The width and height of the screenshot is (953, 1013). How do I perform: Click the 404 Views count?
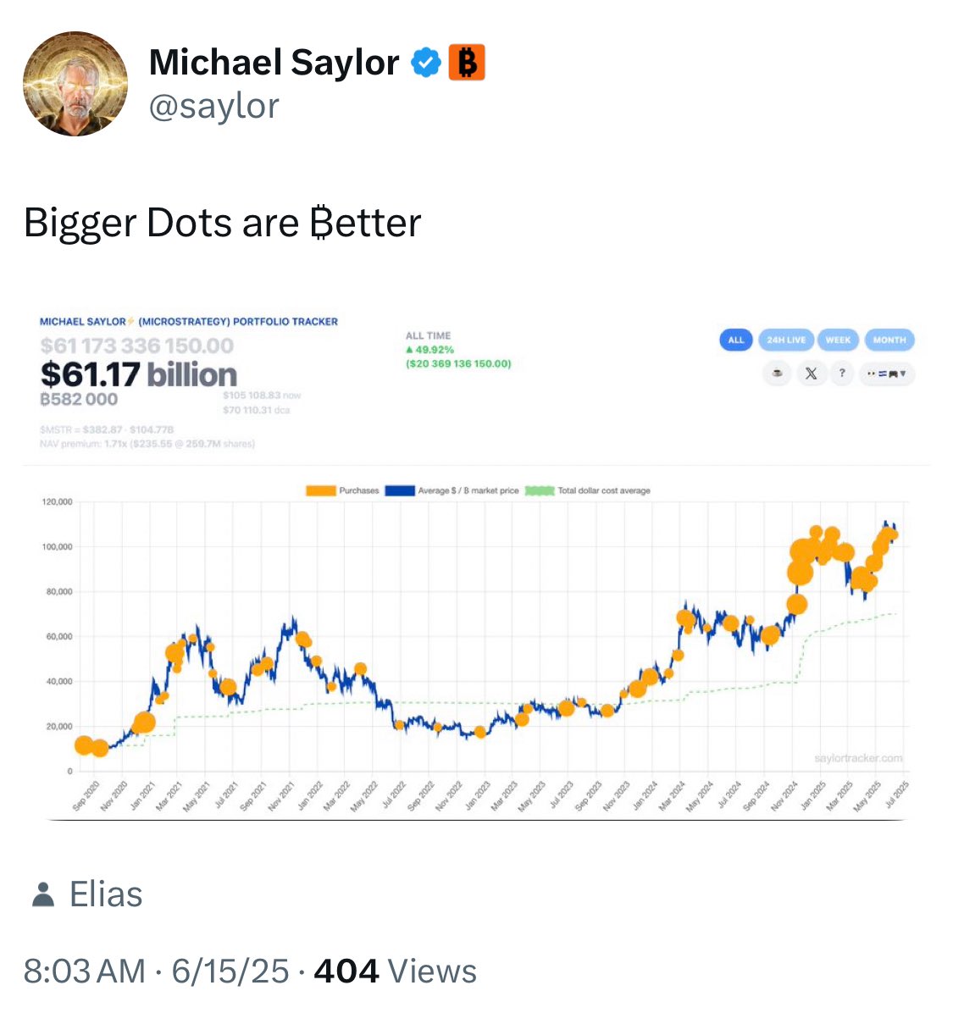point(396,971)
